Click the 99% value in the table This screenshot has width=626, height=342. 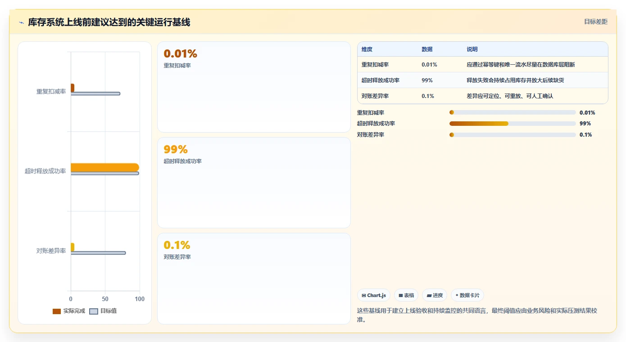(x=427, y=80)
